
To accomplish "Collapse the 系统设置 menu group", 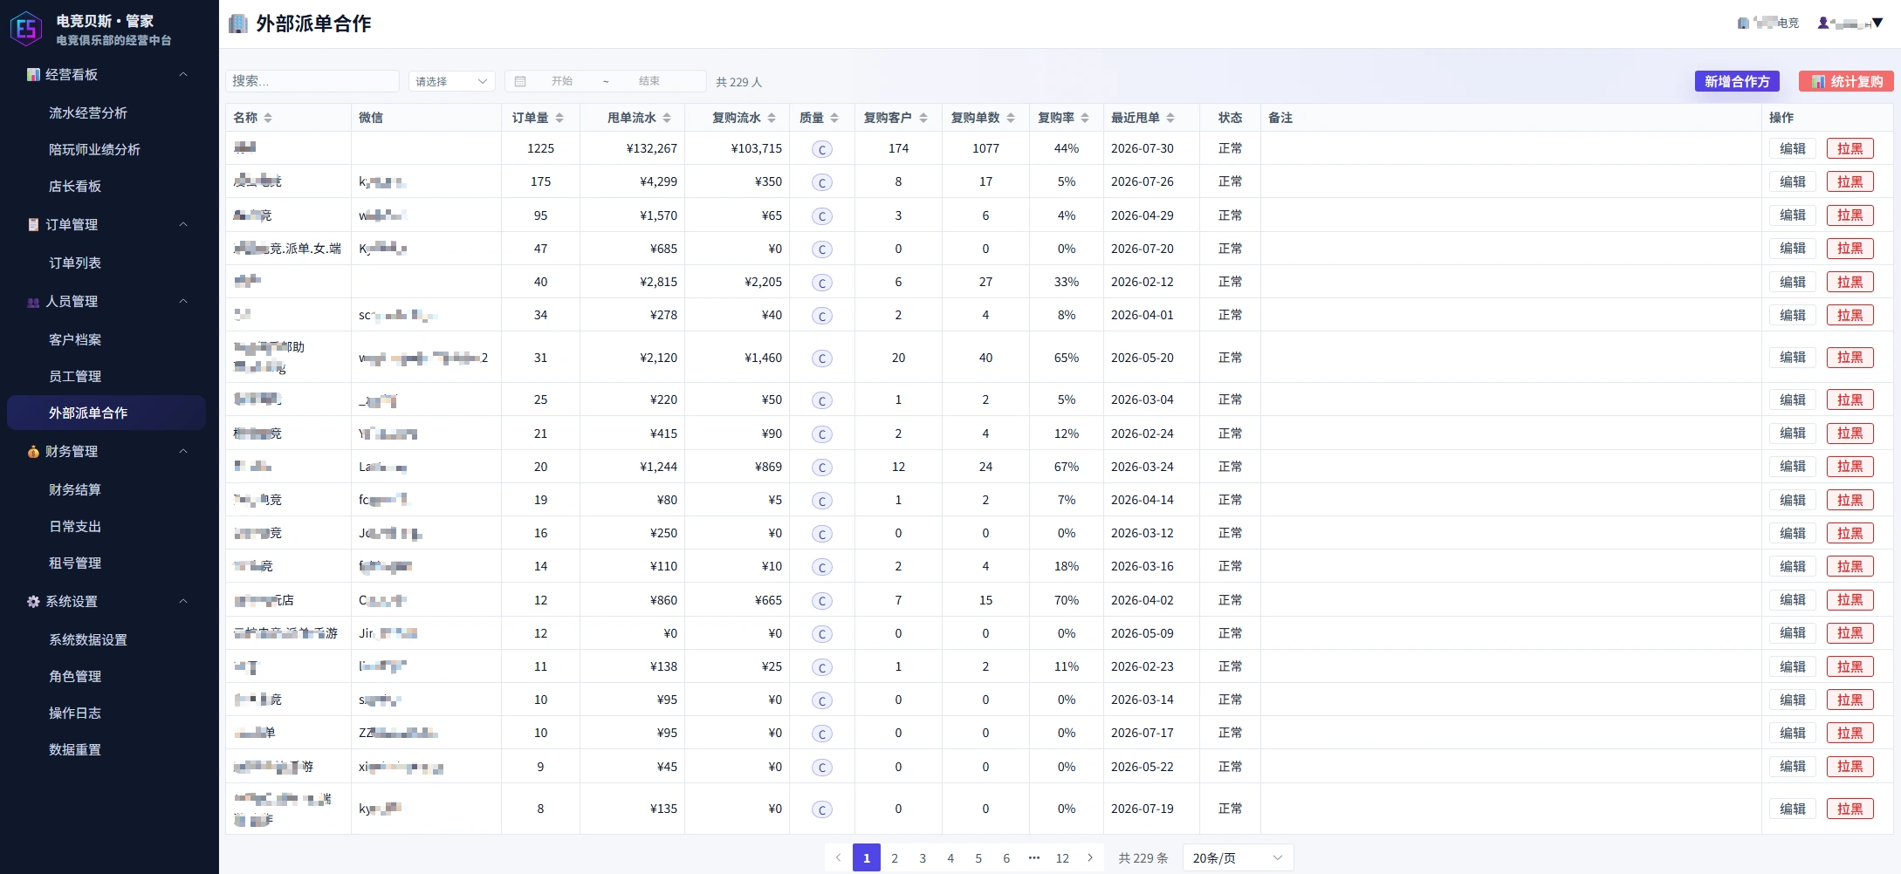I will (x=183, y=601).
